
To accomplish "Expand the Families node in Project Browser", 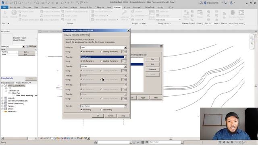I will [x=2, y=106].
